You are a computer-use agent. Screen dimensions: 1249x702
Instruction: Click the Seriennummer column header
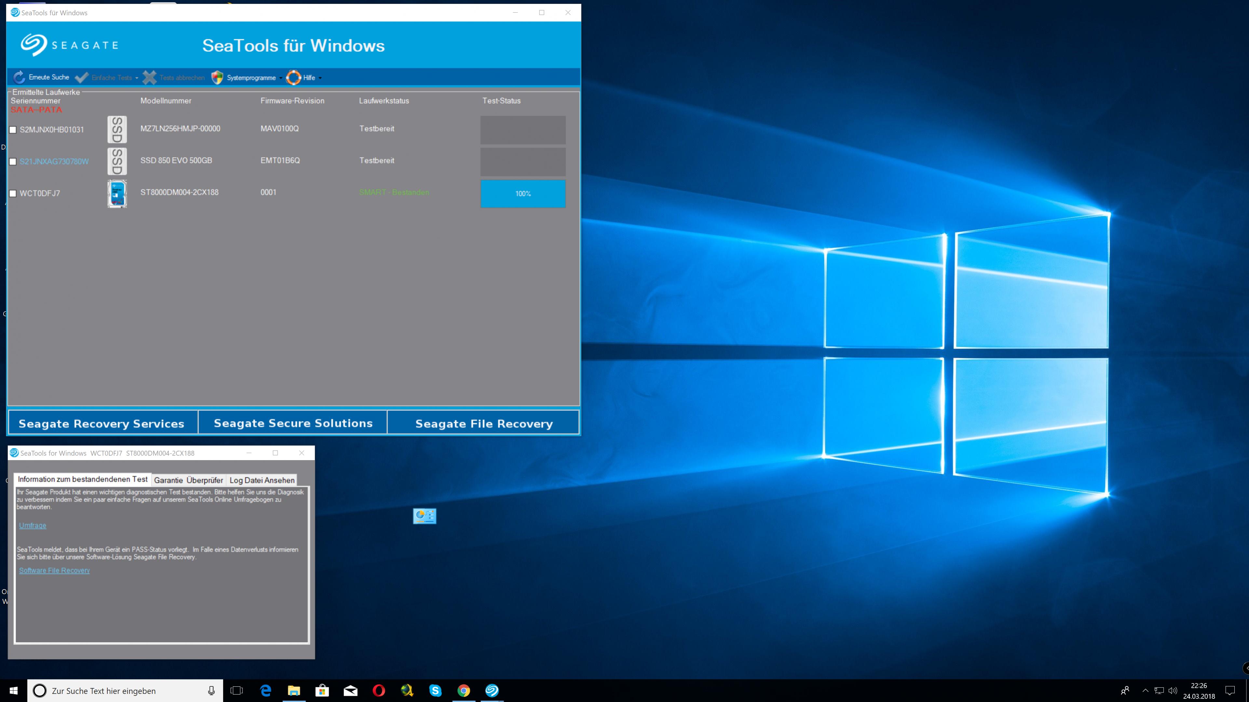[36, 101]
